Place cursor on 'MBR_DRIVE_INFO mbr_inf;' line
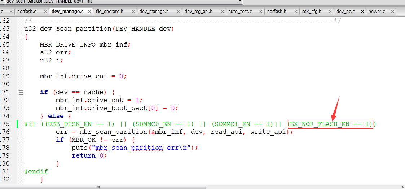This screenshot has height=189, width=405. tap(85, 44)
